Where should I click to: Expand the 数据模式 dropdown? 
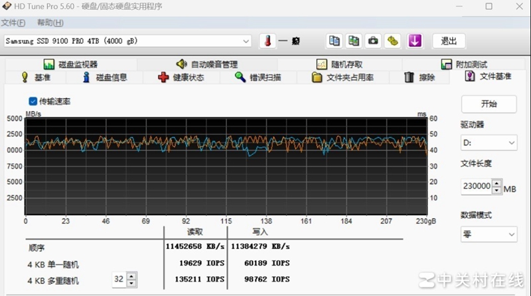(x=489, y=234)
